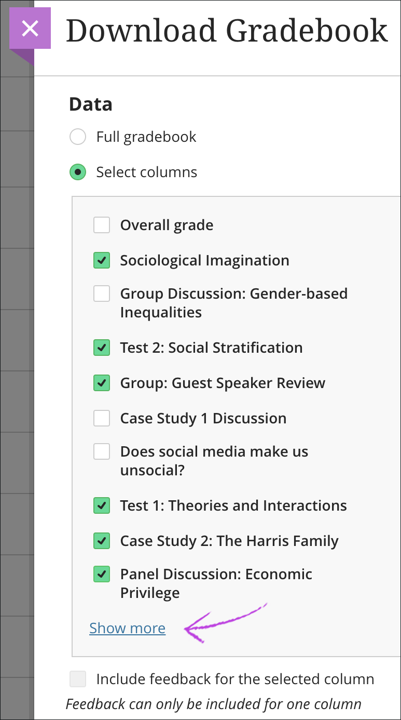Uncheck Group: Guest Speaker Review checkbox
This screenshot has height=720, width=401.
[x=102, y=383]
